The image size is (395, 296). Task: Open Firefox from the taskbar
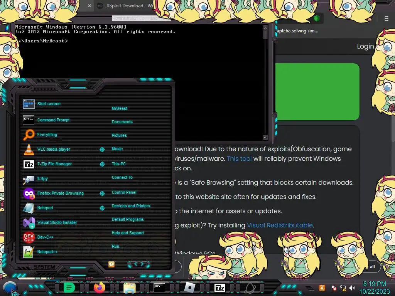[99, 288]
